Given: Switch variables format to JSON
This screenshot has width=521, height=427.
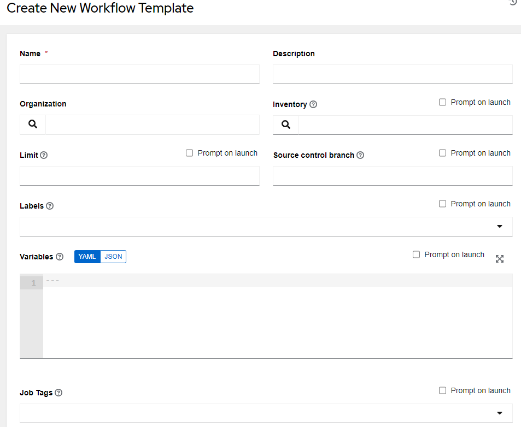Looking at the screenshot, I should 113,257.
